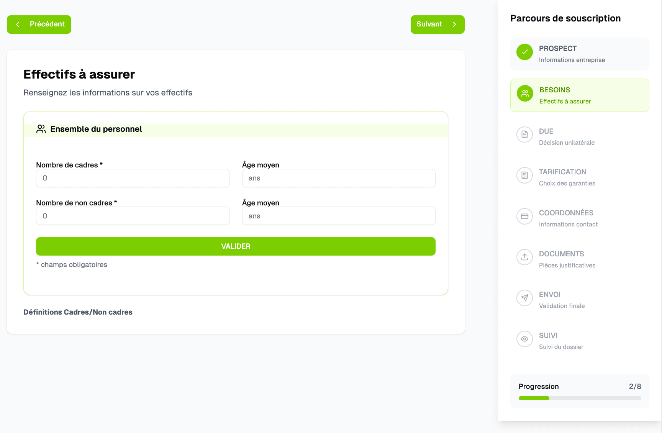This screenshot has height=433, width=662.
Task: Open the TARIFICATION Choix des garanties step
Action: click(x=567, y=177)
